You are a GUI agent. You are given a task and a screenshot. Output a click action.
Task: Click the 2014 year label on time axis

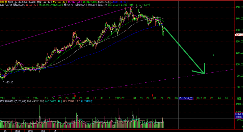[x=36, y=98]
